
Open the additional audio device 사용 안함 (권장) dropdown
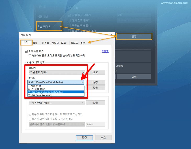83,103
